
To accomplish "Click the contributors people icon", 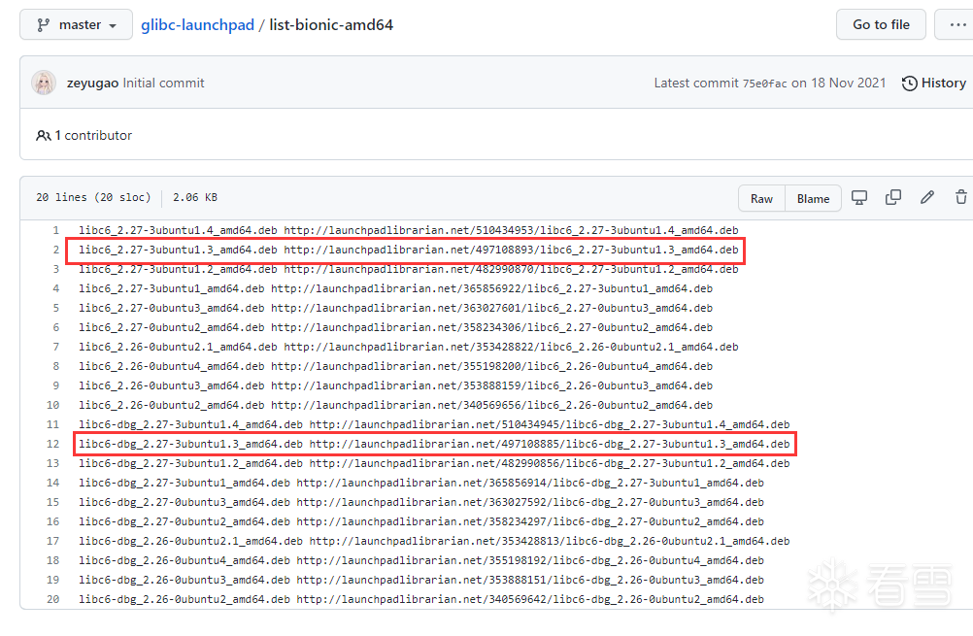I will pyautogui.click(x=44, y=135).
